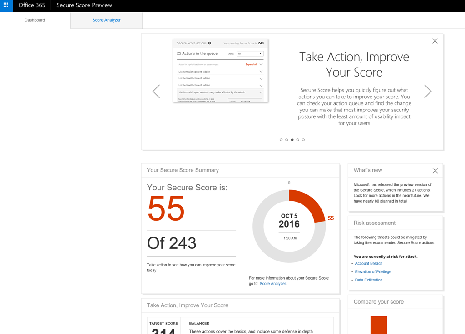
Task: Click the red 55 secure score number
Action: pos(166,208)
